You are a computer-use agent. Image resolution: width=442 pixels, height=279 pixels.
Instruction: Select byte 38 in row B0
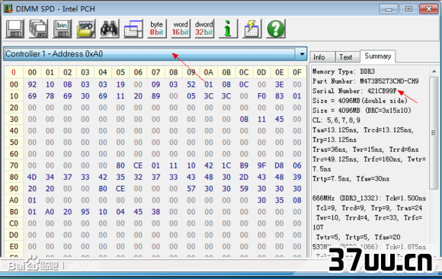pyautogui.click(x=155, y=212)
